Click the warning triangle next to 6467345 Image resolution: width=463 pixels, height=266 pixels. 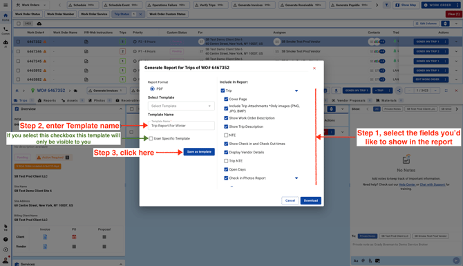[45, 61]
